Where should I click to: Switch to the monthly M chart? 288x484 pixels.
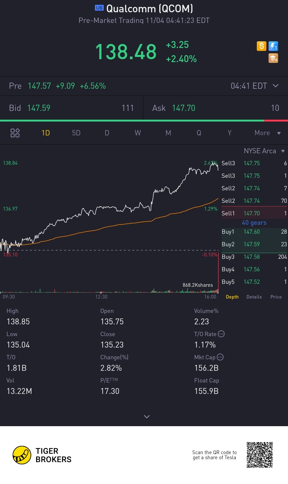coord(168,133)
